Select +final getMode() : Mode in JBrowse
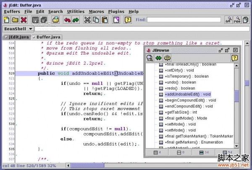Screen dimensions: 252x170 click(x=186, y=118)
